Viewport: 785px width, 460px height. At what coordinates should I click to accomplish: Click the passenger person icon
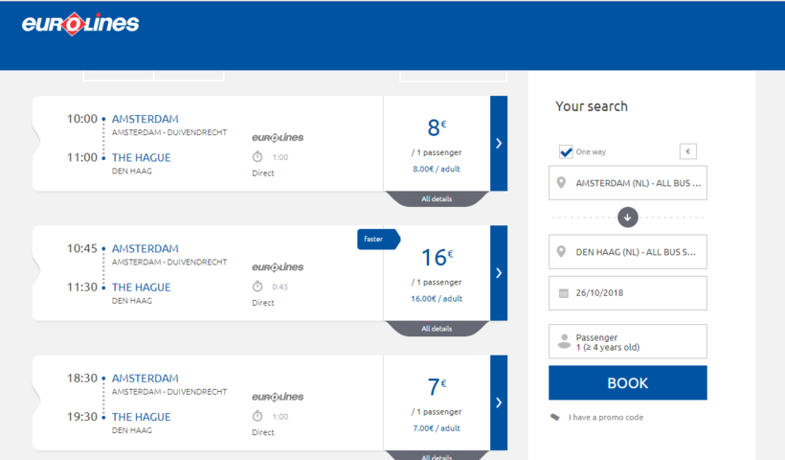[564, 341]
